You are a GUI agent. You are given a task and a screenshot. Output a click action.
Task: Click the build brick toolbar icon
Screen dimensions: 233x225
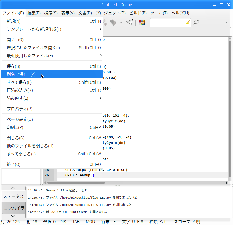pos(113,22)
